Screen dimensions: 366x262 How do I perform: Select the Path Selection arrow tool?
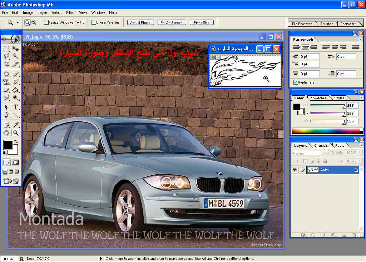tap(6, 107)
